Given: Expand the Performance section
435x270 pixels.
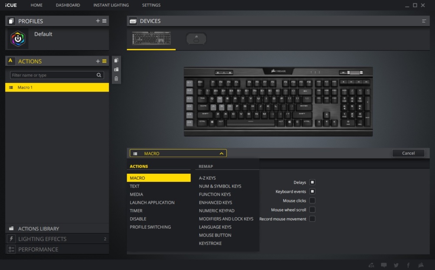Looking at the screenshot, I should 57,249.
